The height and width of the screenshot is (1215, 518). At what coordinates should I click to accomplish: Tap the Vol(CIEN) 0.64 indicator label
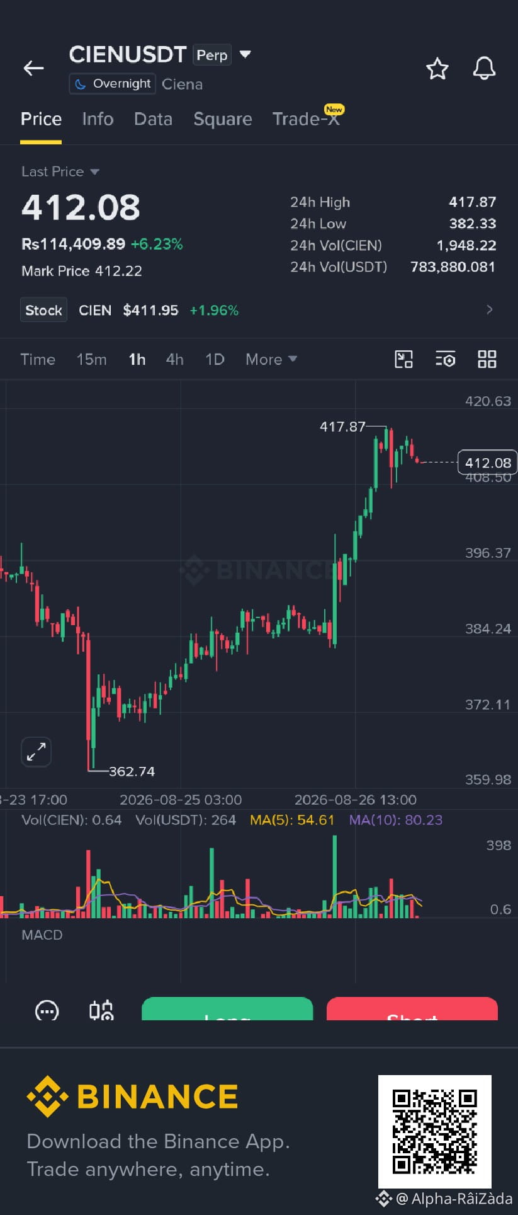point(71,820)
